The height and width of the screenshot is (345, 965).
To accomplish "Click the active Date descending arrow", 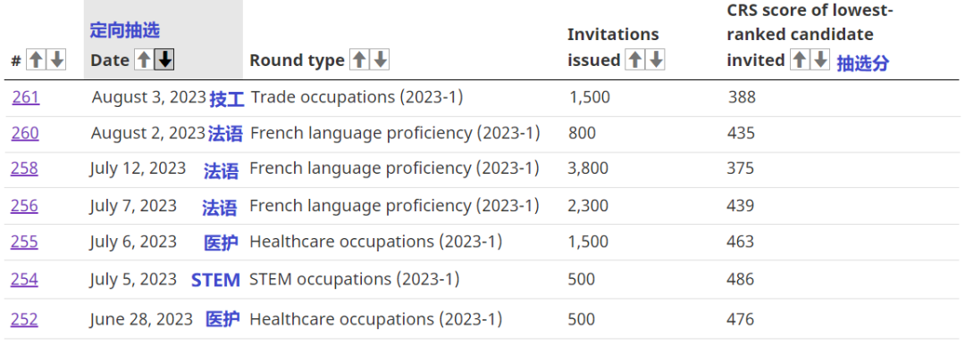I will coord(165,60).
